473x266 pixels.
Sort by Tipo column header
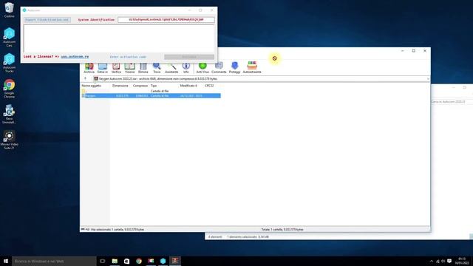coord(154,86)
